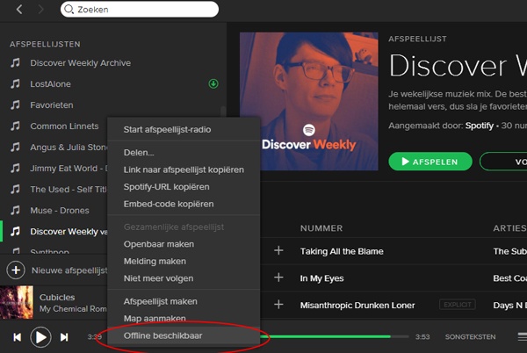The height and width of the screenshot is (353, 527).
Task: Sort by NUMMER column header
Action: [321, 228]
